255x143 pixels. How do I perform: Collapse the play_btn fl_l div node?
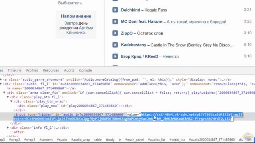(x=8, y=97)
